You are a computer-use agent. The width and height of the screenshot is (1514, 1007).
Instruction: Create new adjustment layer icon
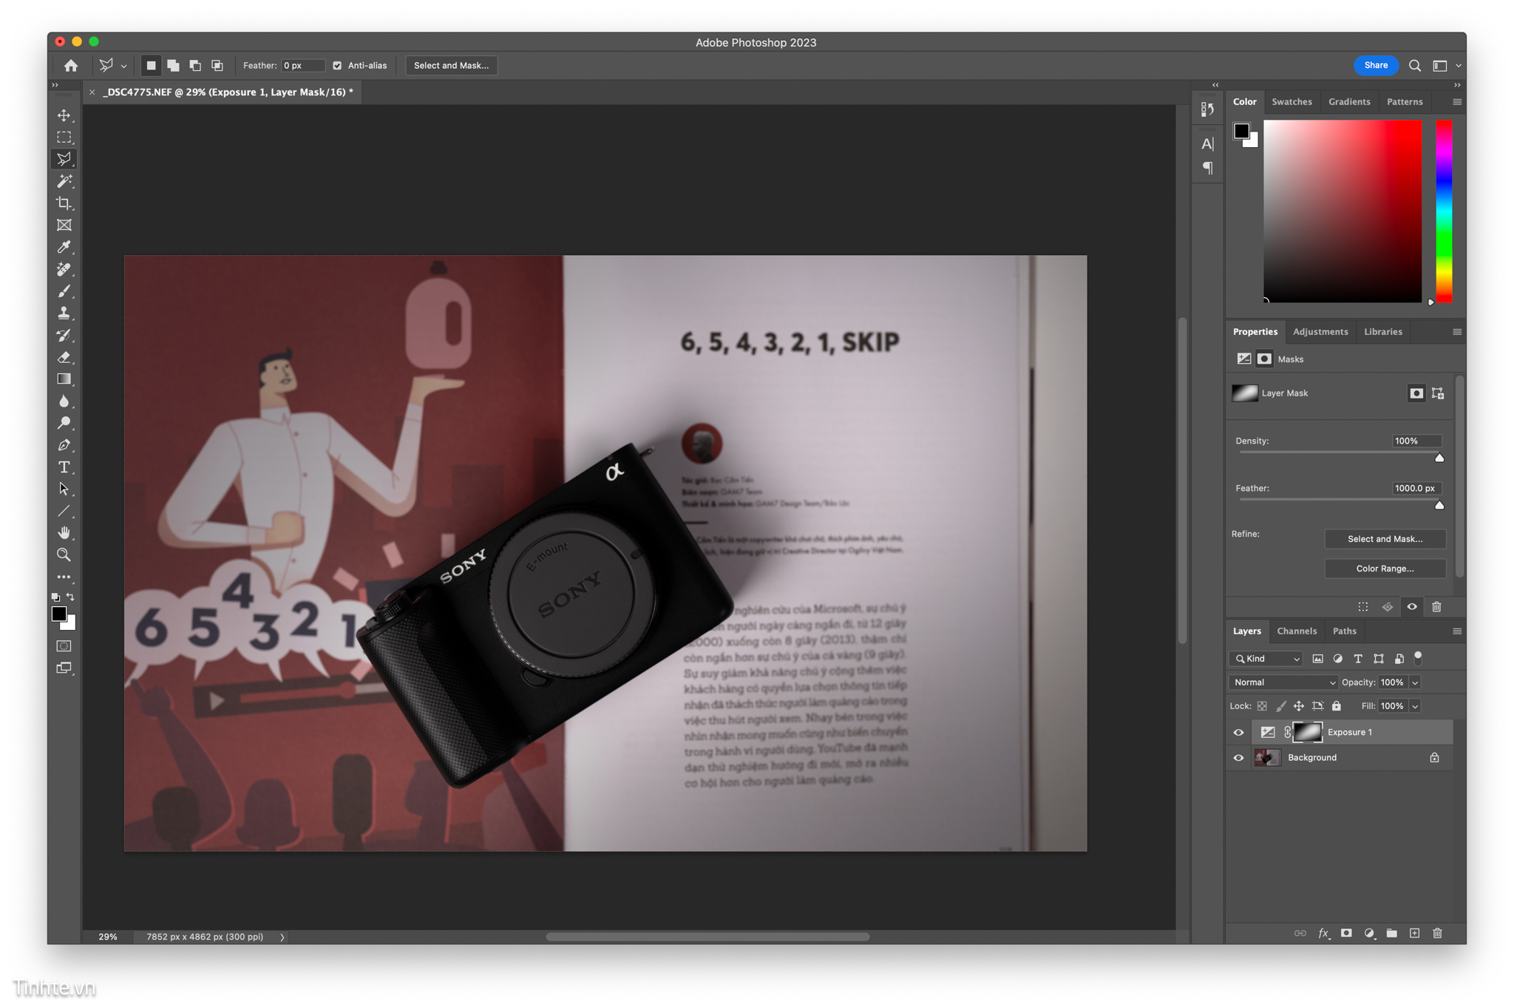pos(1369,933)
